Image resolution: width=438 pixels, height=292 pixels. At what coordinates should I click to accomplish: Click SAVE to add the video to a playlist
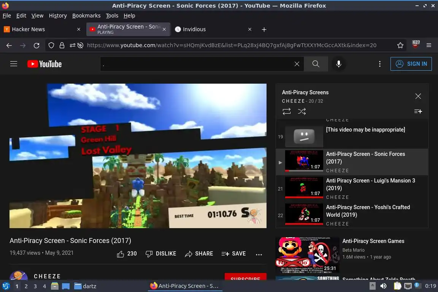click(x=233, y=254)
